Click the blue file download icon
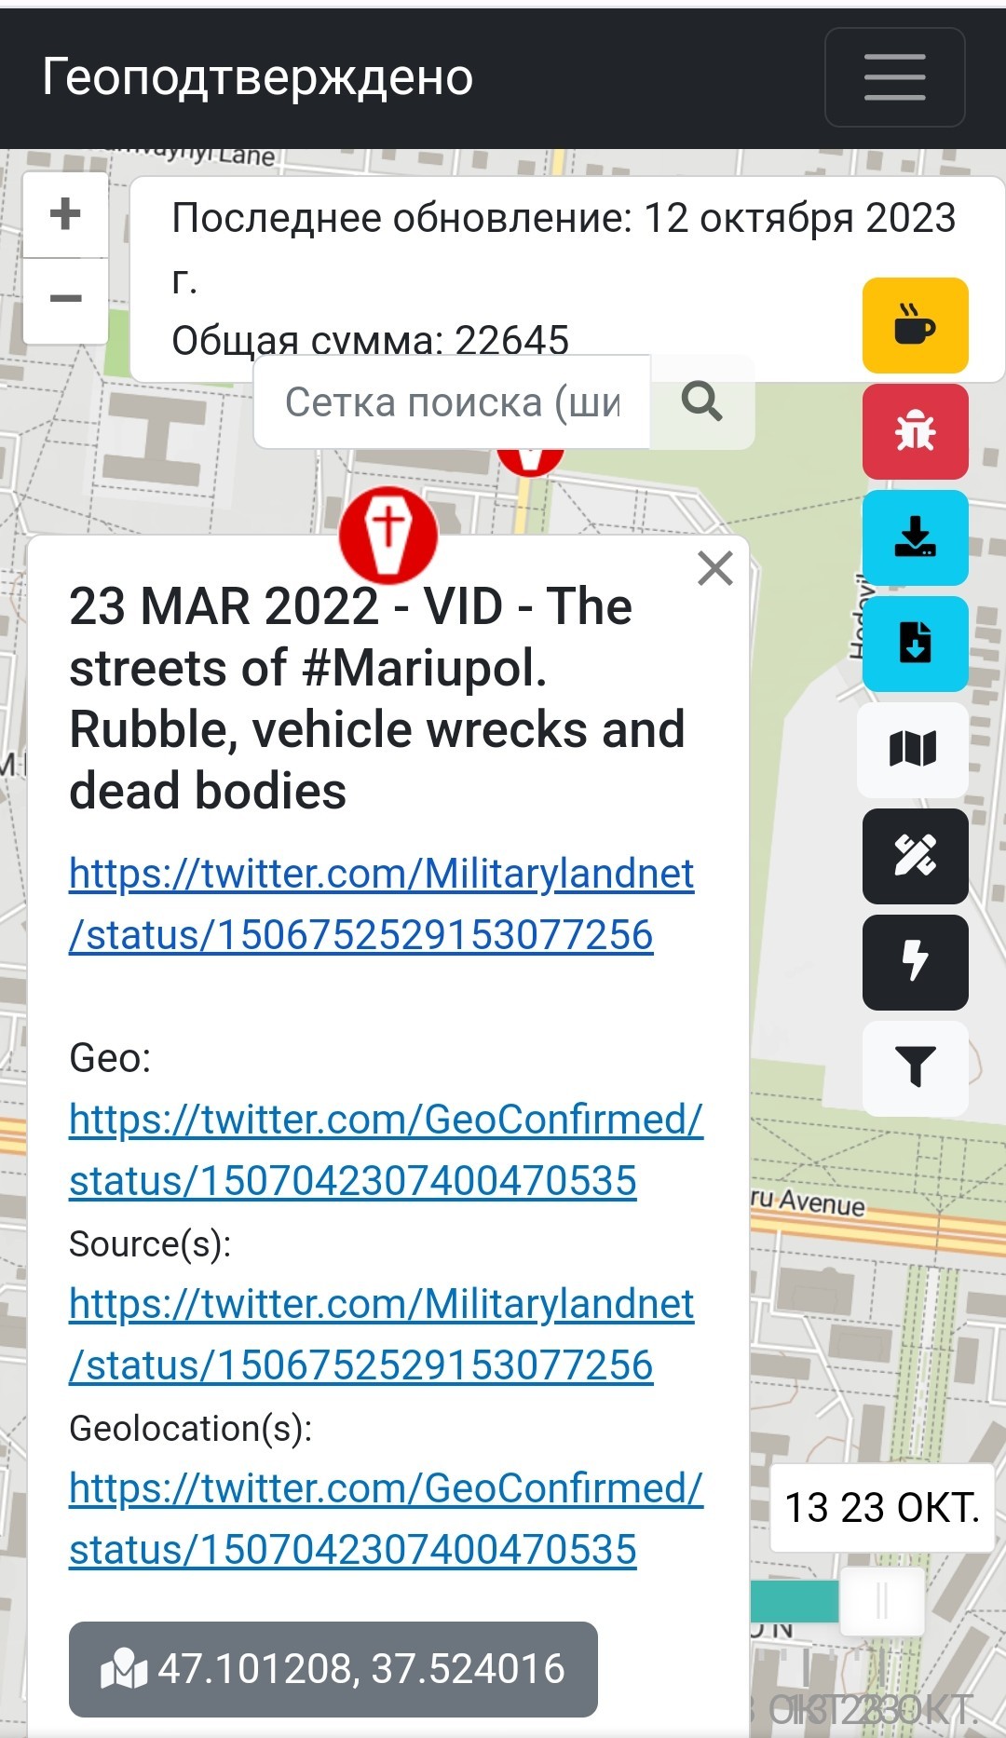 (x=915, y=644)
